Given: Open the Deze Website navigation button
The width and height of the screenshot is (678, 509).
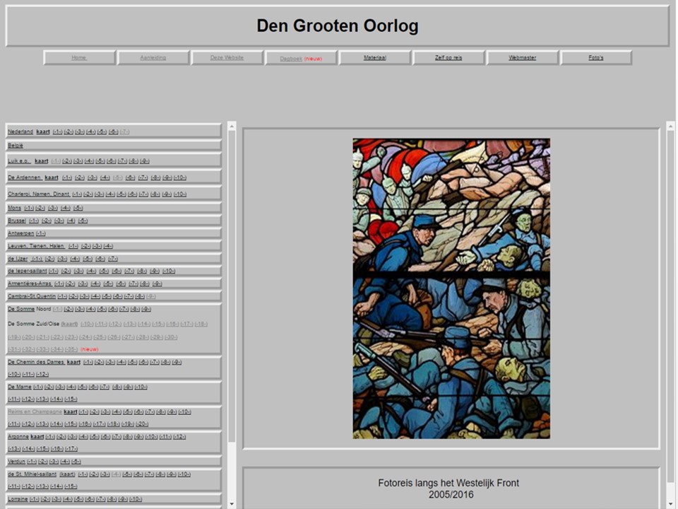Looking at the screenshot, I should (227, 57).
